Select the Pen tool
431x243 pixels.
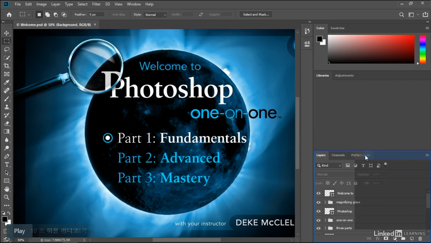coord(7,156)
